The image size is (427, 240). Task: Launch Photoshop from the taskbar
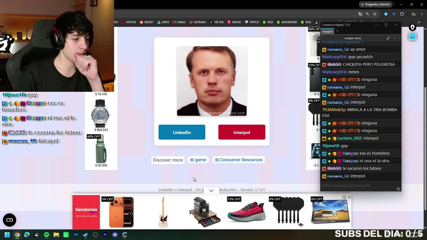click(x=76, y=235)
